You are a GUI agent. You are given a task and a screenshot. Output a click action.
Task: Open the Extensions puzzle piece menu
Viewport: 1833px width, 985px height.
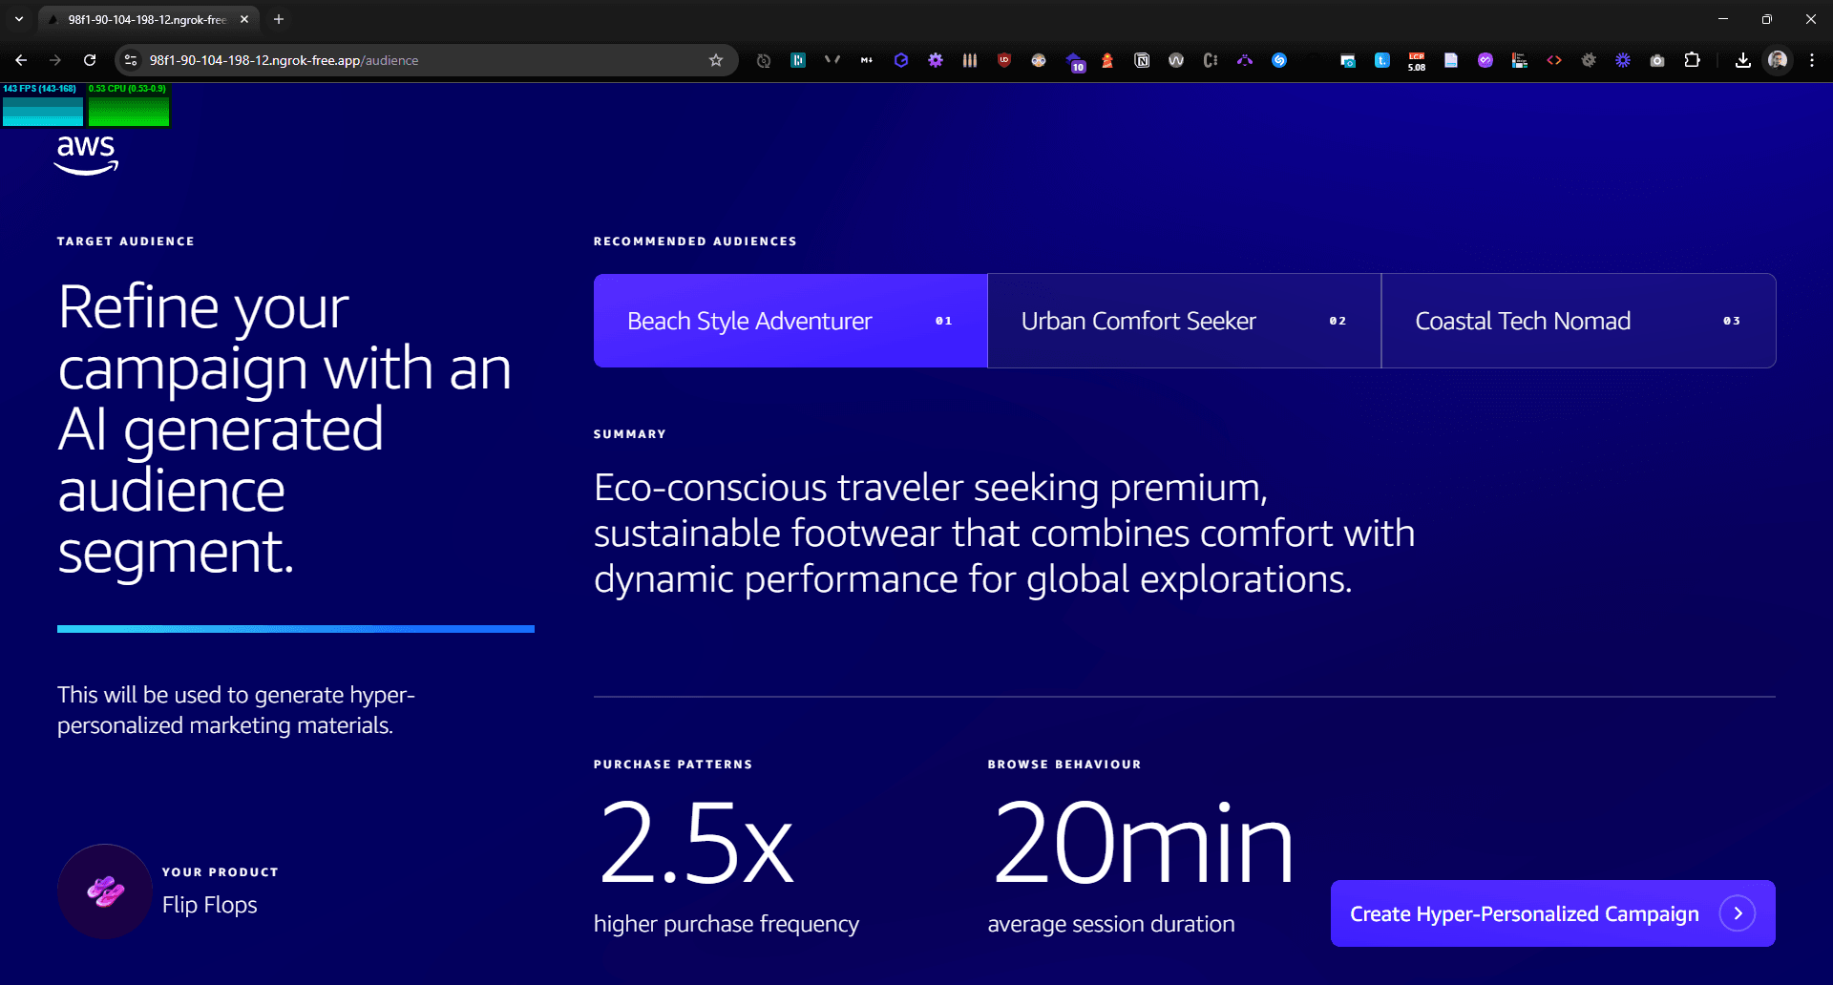(x=1692, y=60)
